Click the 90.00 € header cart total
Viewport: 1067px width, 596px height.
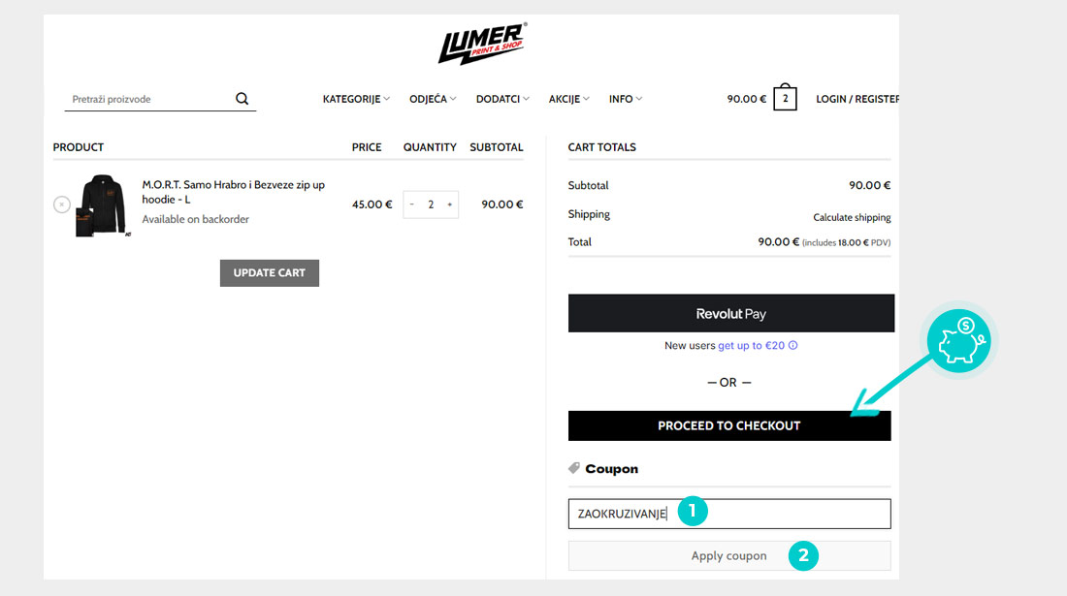(747, 99)
